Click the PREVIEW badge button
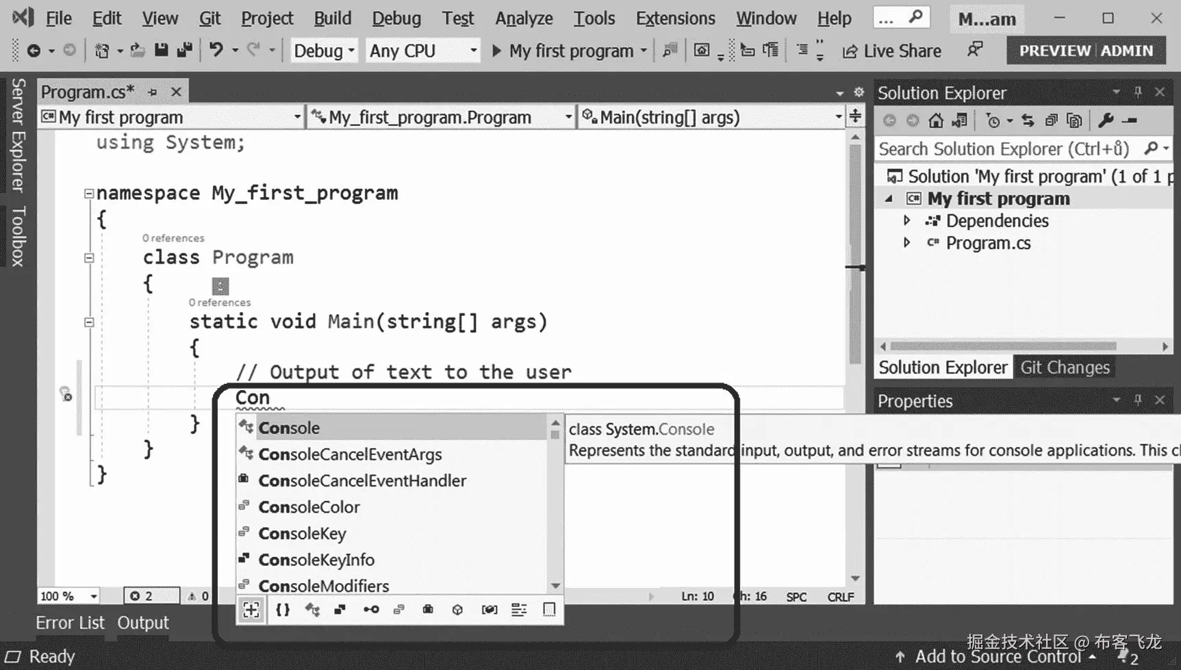The width and height of the screenshot is (1181, 670). pyautogui.click(x=1054, y=51)
